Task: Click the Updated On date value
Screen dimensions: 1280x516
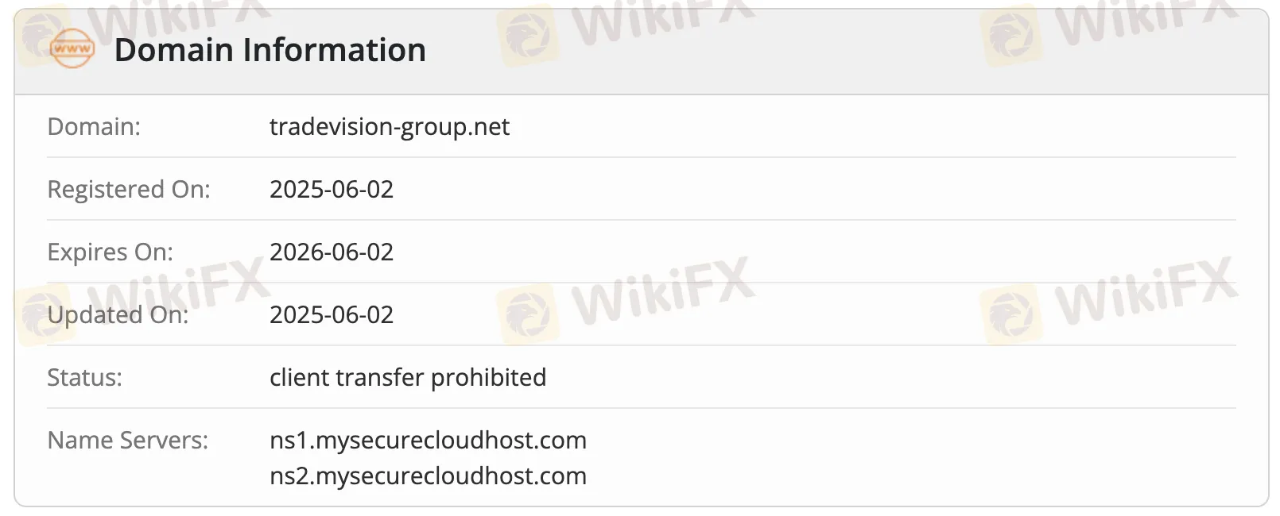Action: click(x=332, y=315)
